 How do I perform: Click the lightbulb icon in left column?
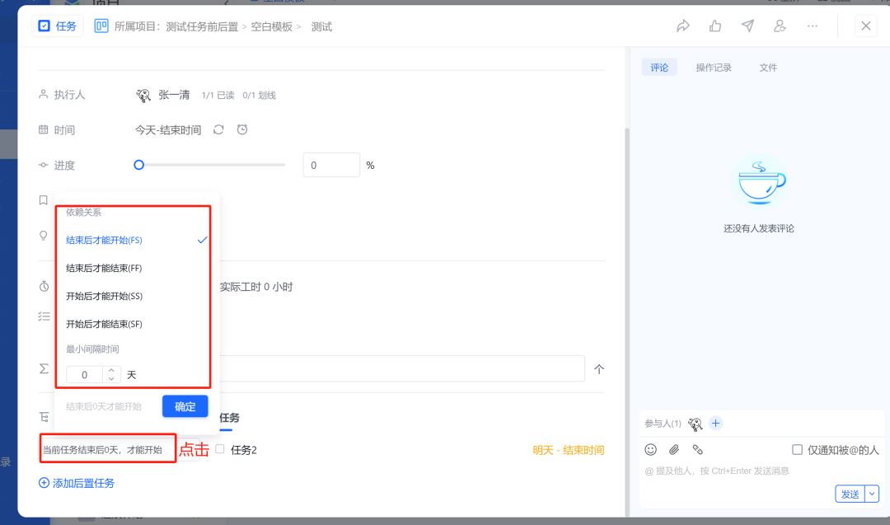click(43, 236)
